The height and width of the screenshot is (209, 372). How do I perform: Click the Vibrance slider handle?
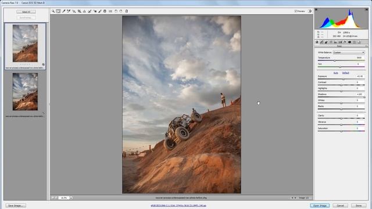(341, 125)
